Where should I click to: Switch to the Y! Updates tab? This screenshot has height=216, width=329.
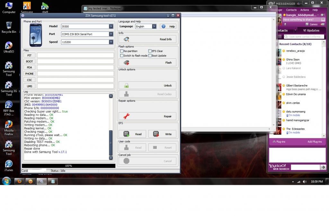(311, 30)
